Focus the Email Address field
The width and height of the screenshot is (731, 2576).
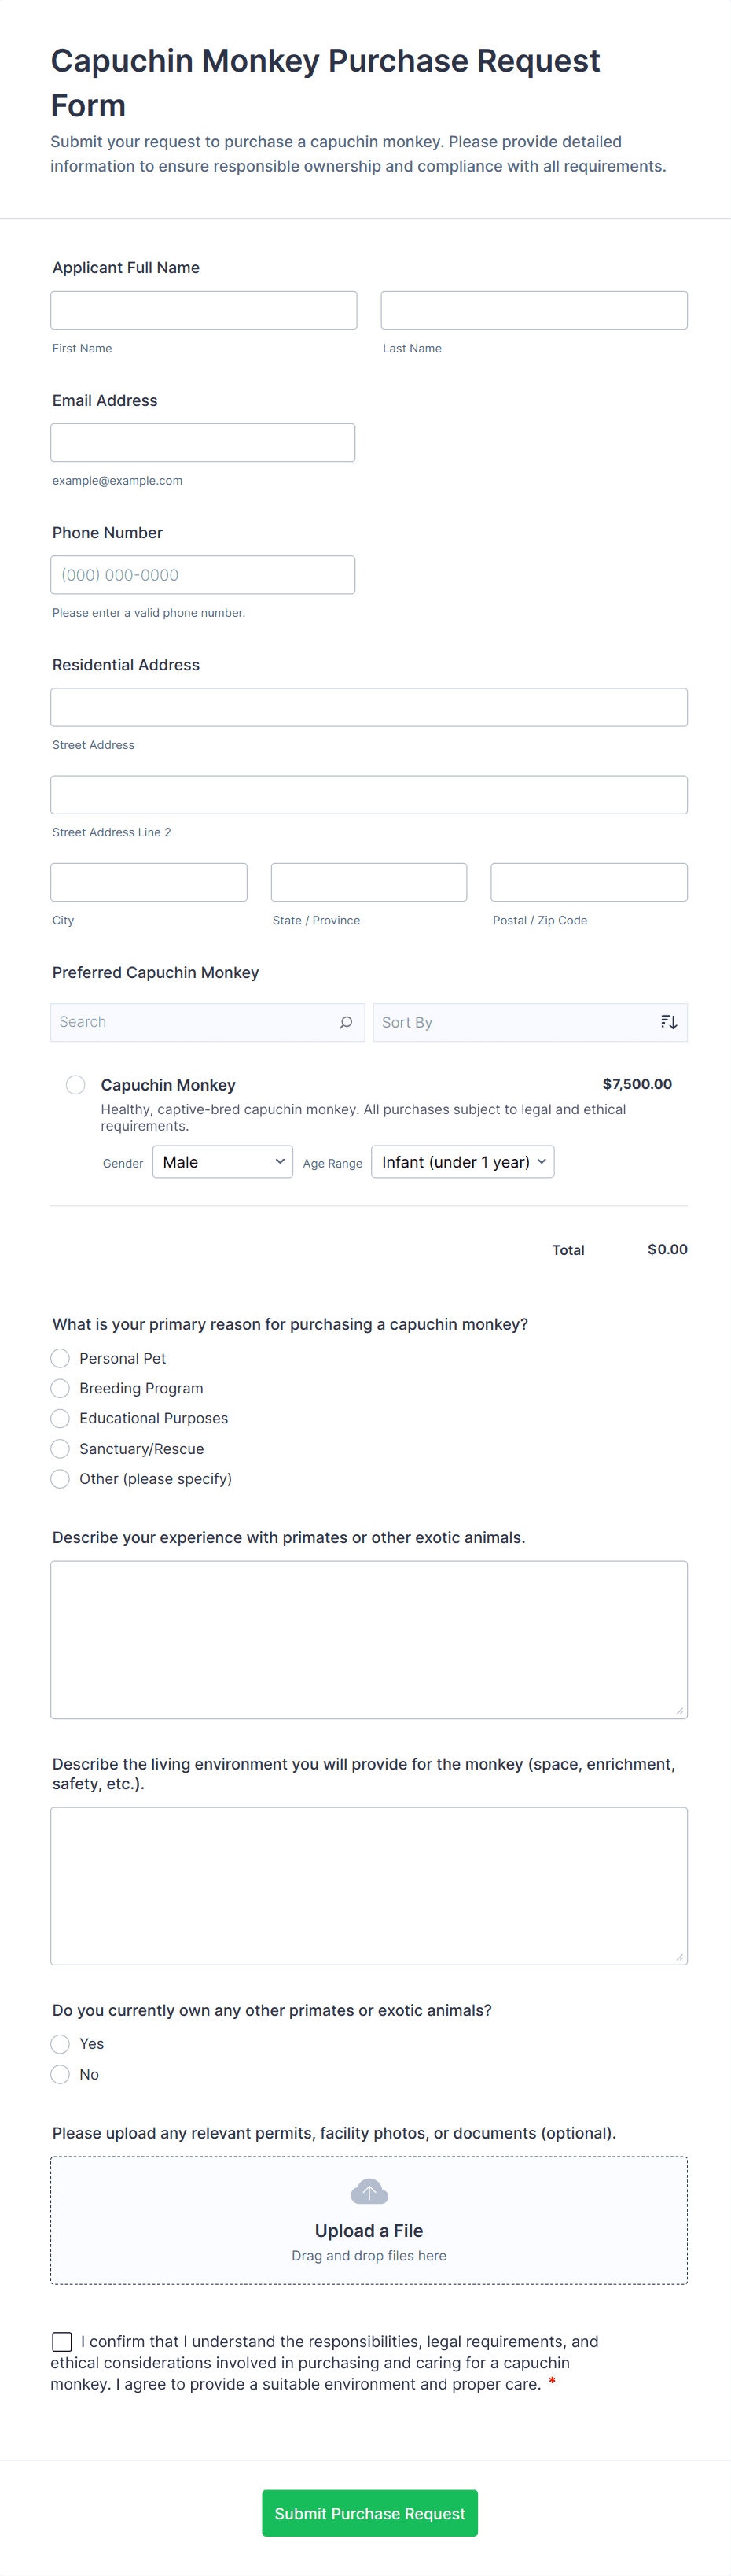point(203,442)
